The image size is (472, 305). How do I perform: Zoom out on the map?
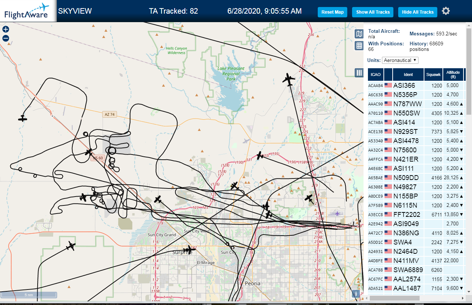point(6,38)
